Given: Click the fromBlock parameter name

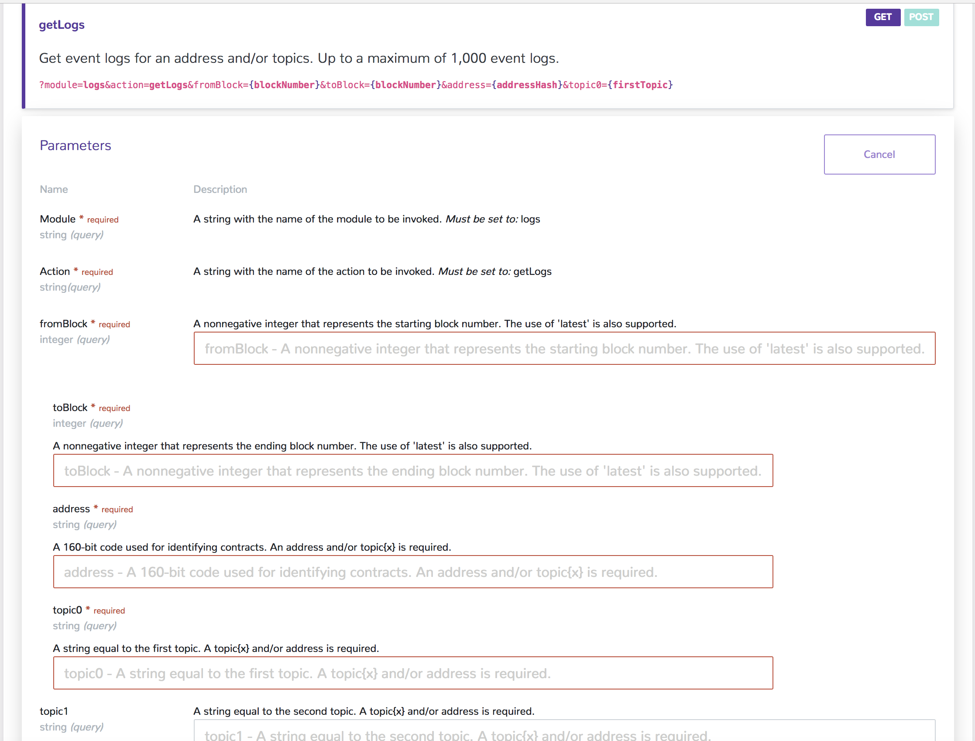Looking at the screenshot, I should (64, 324).
